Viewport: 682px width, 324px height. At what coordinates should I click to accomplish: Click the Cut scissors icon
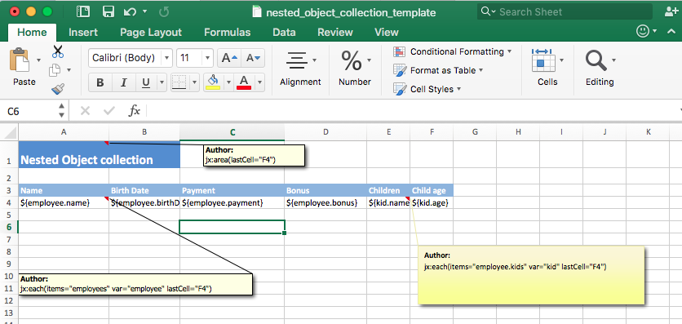point(58,51)
